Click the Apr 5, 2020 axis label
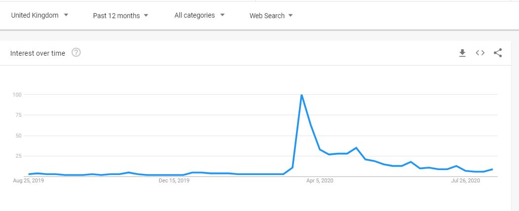The width and height of the screenshot is (519, 211). (x=320, y=180)
